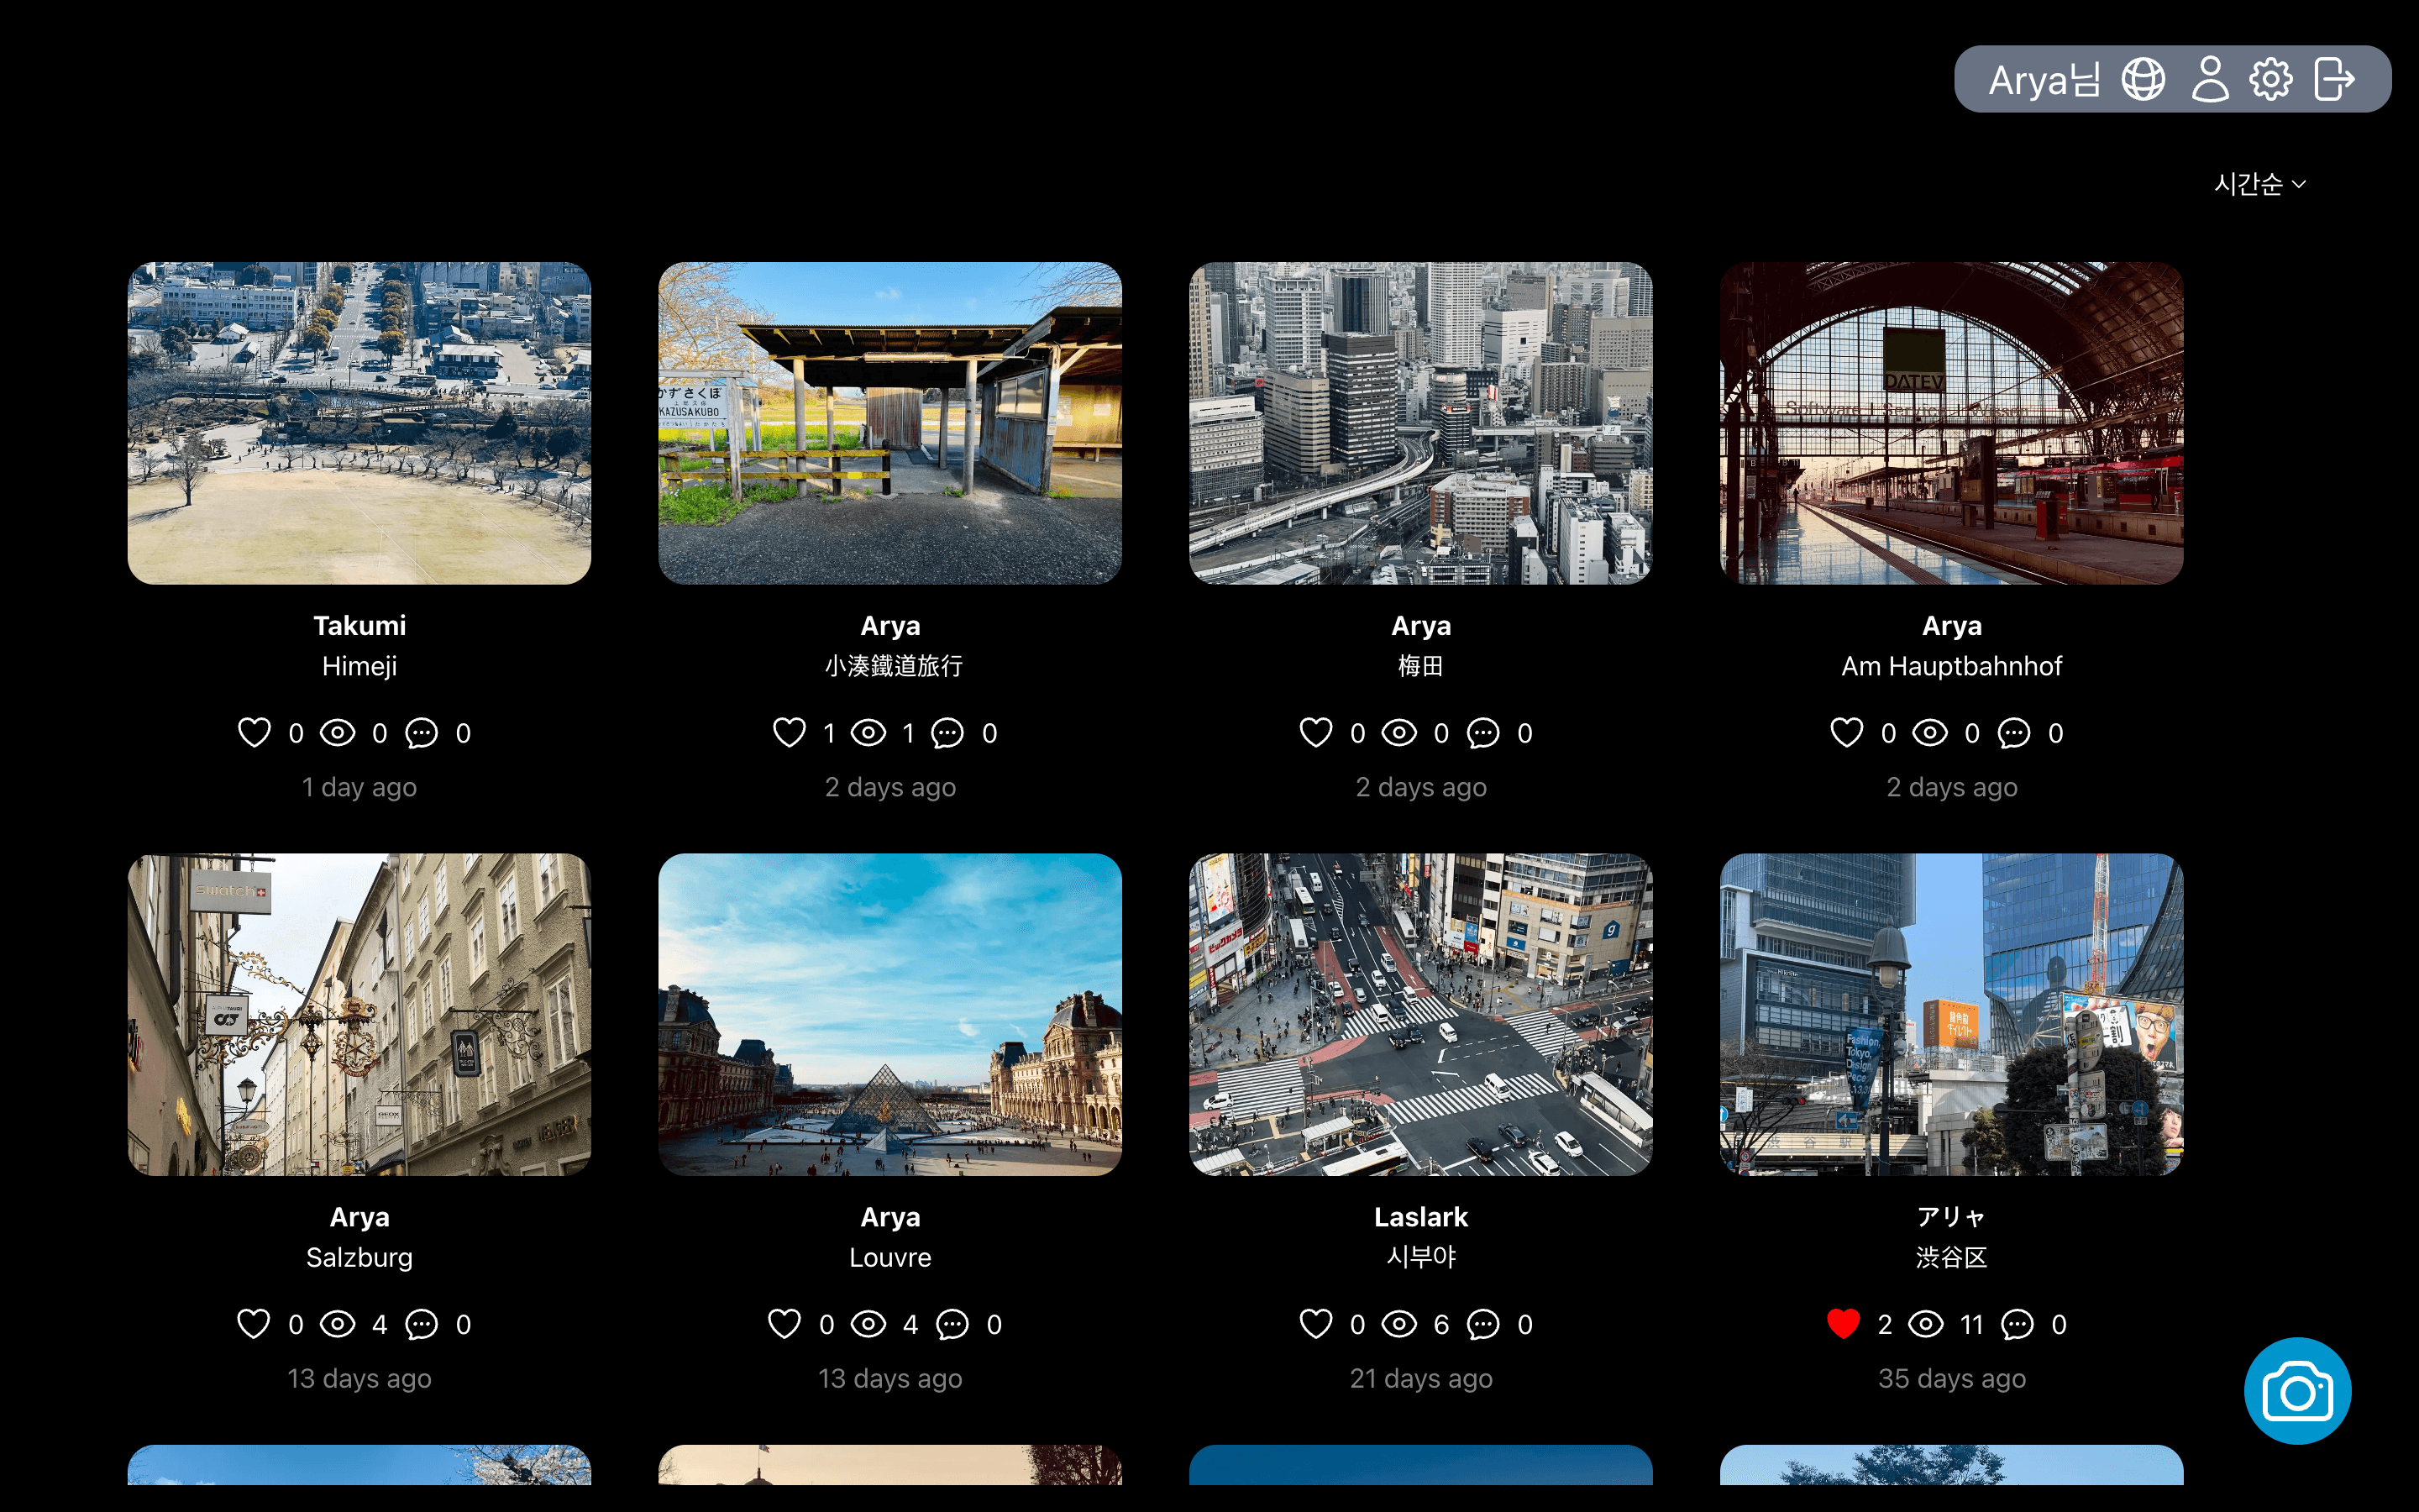The image size is (2419, 1512).
Task: Like the Salzburg photo by Arya
Action: (254, 1323)
